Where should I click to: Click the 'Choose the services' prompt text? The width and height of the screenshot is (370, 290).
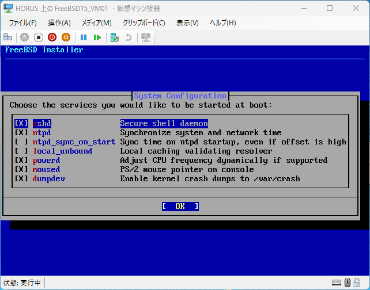141,105
